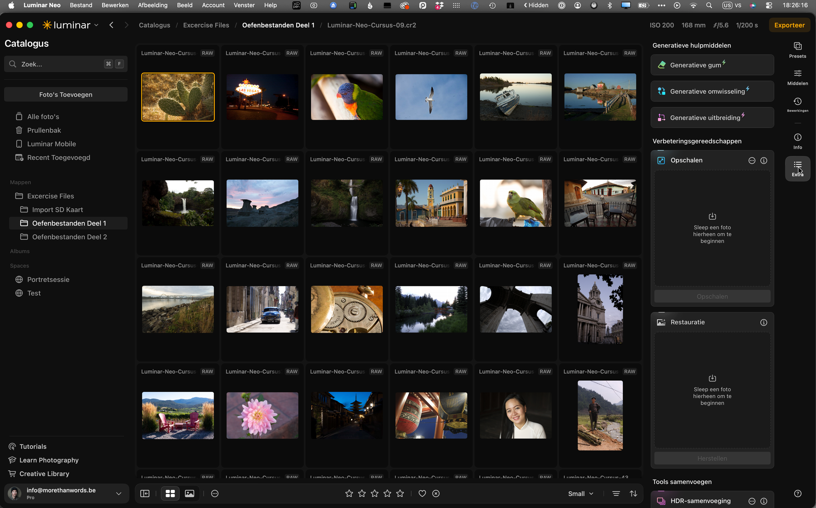Open the Afbeelding menu
Viewport: 816px width, 508px height.
tap(153, 5)
